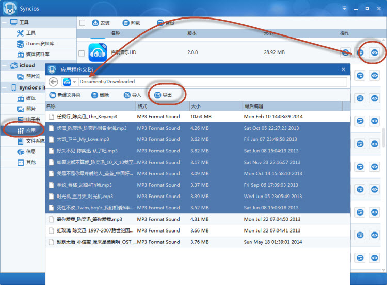The height and width of the screenshot is (285, 387).
Task: Tick the 百度音乐HD app checkbox
Action: coord(82,53)
